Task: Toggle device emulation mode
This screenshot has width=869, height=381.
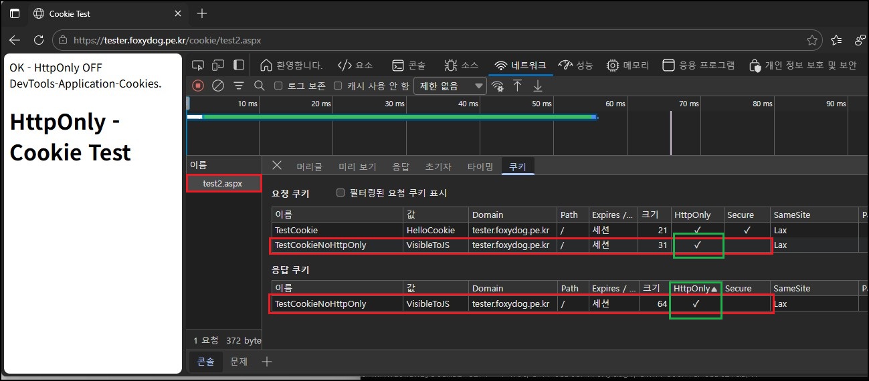Action: (218, 65)
